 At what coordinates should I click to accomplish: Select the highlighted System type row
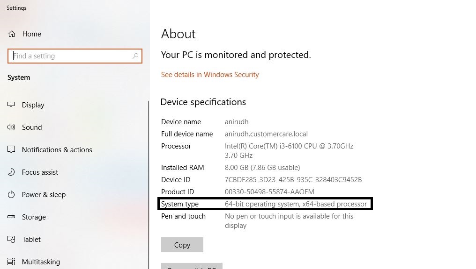pos(265,204)
